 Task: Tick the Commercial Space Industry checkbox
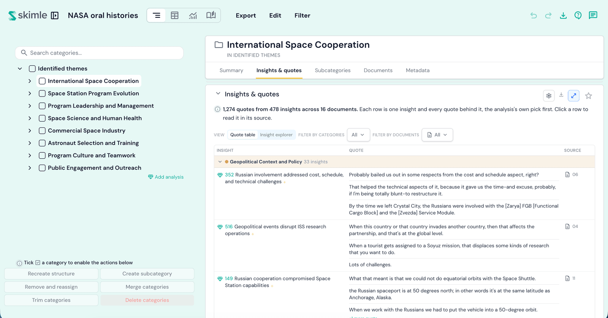tap(42, 131)
